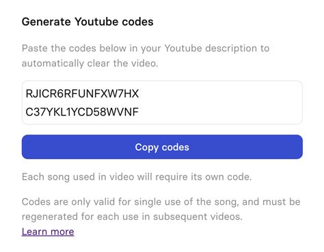Viewport: 324px width, 252px height.
Task: Click the 'regenerated for each use' text line
Action: click(132, 216)
